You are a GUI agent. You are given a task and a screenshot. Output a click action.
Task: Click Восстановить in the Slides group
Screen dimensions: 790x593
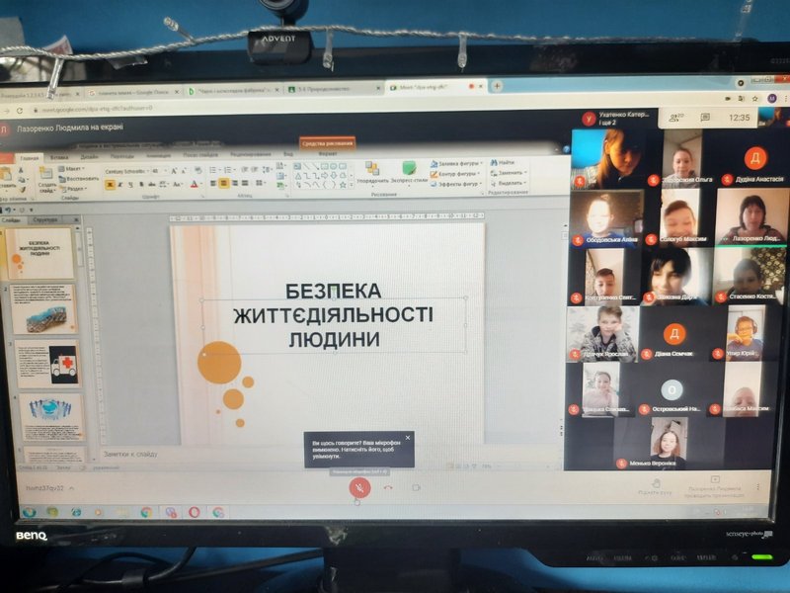coord(78,179)
